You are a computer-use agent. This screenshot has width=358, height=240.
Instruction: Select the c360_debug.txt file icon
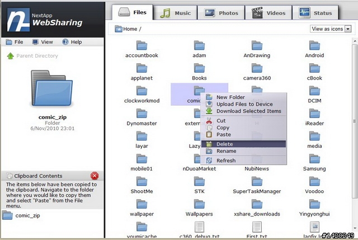click(199, 227)
